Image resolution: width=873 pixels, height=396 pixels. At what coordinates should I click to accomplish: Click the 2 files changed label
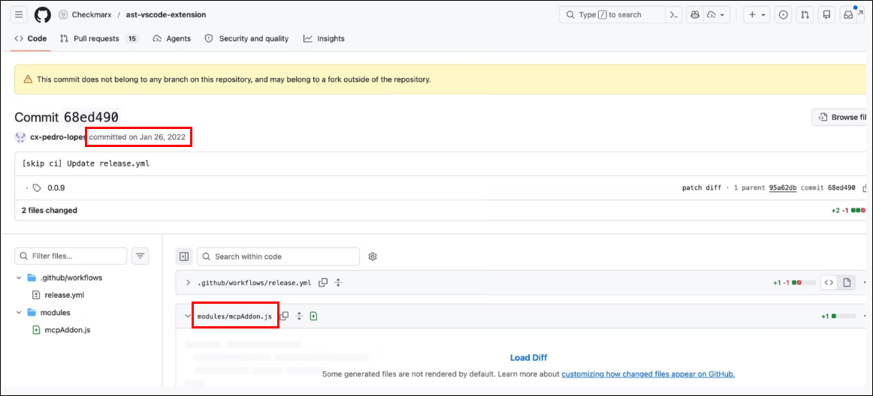coord(50,210)
